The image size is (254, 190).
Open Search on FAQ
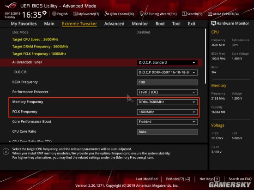tap(240, 179)
